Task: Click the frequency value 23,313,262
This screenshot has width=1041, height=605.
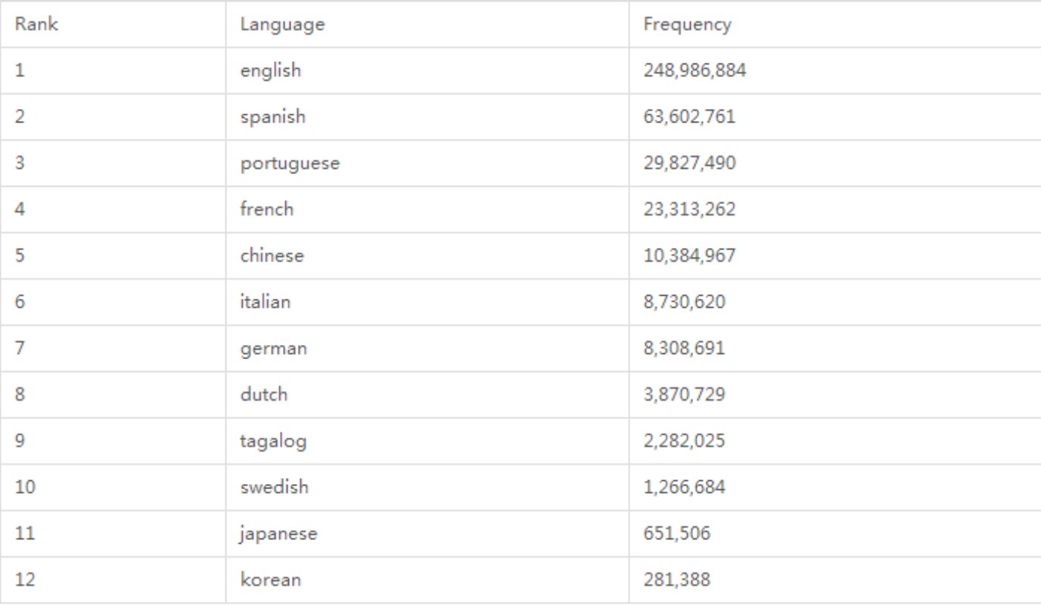Action: (x=689, y=209)
